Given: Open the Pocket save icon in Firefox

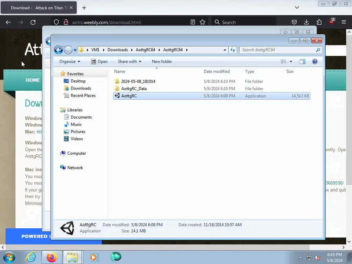Looking at the screenshot, I should (x=294, y=22).
